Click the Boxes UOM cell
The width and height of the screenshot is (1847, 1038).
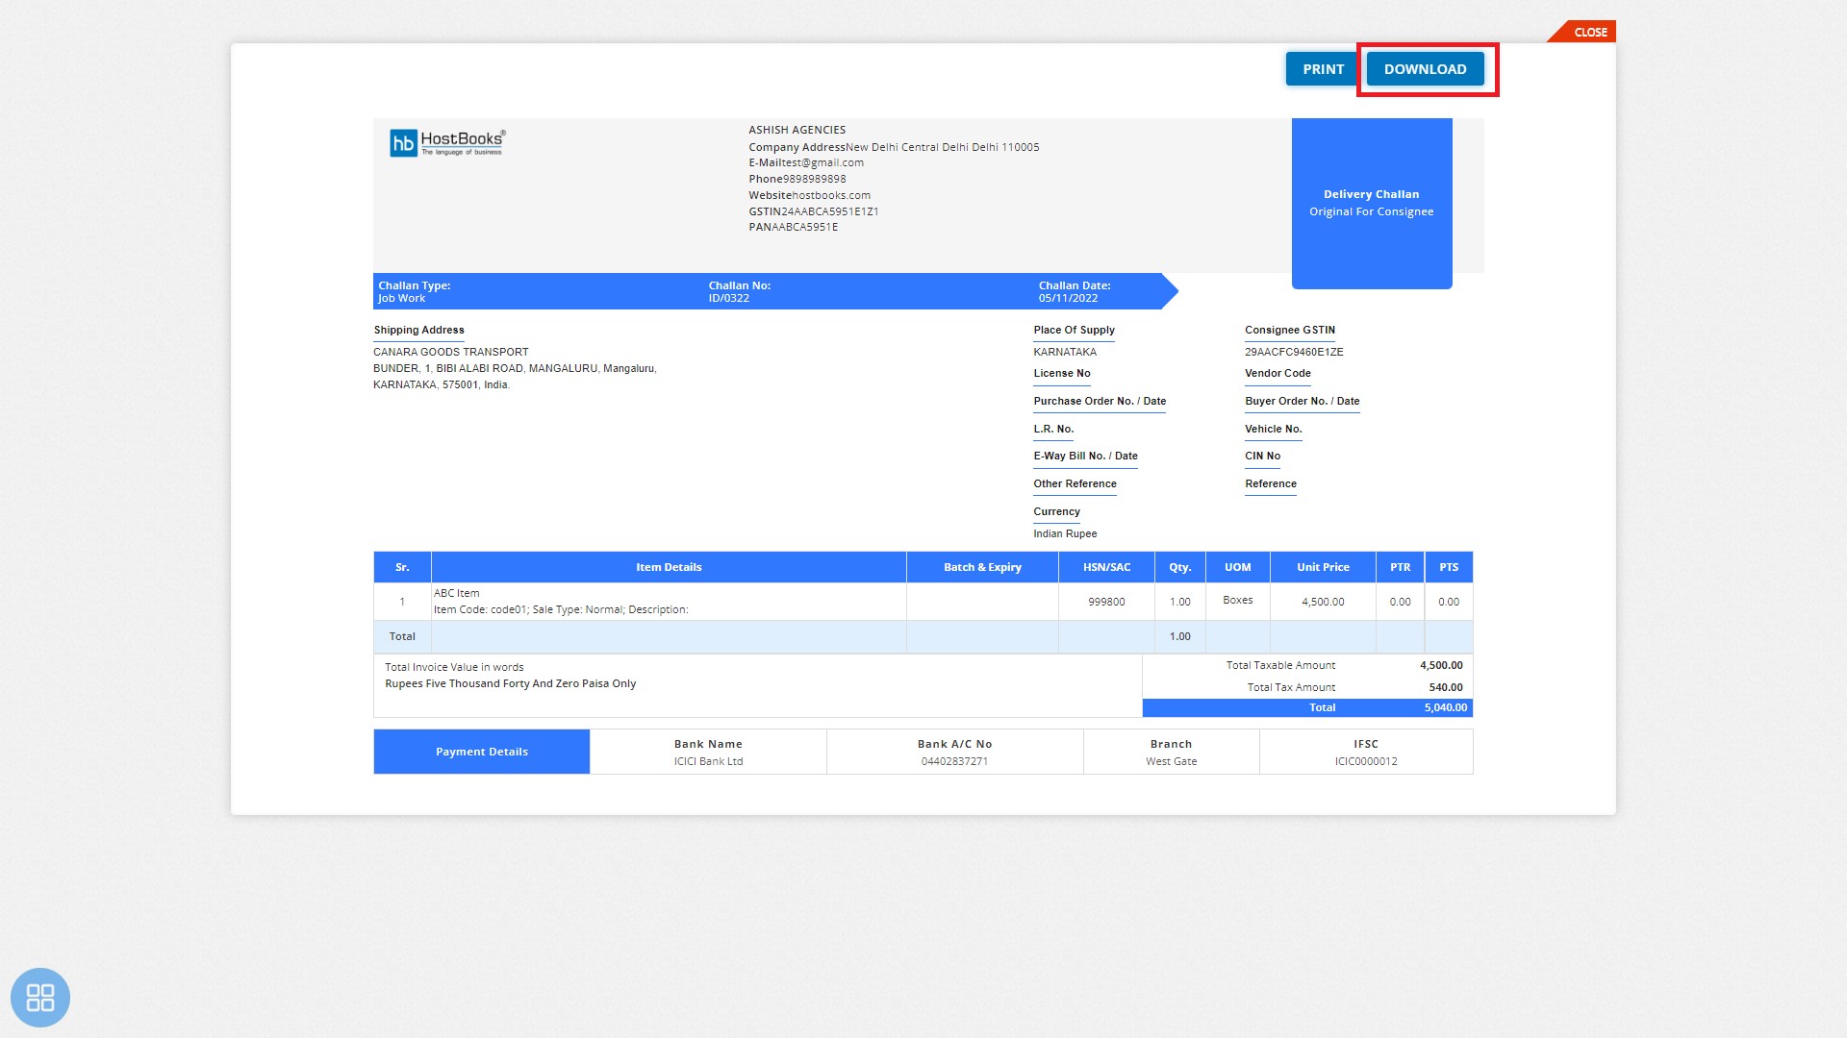(x=1238, y=600)
